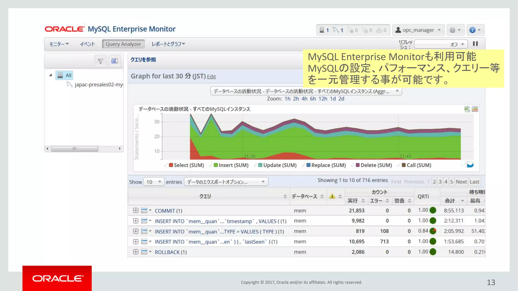Open the help question-mark menu

pos(475,30)
